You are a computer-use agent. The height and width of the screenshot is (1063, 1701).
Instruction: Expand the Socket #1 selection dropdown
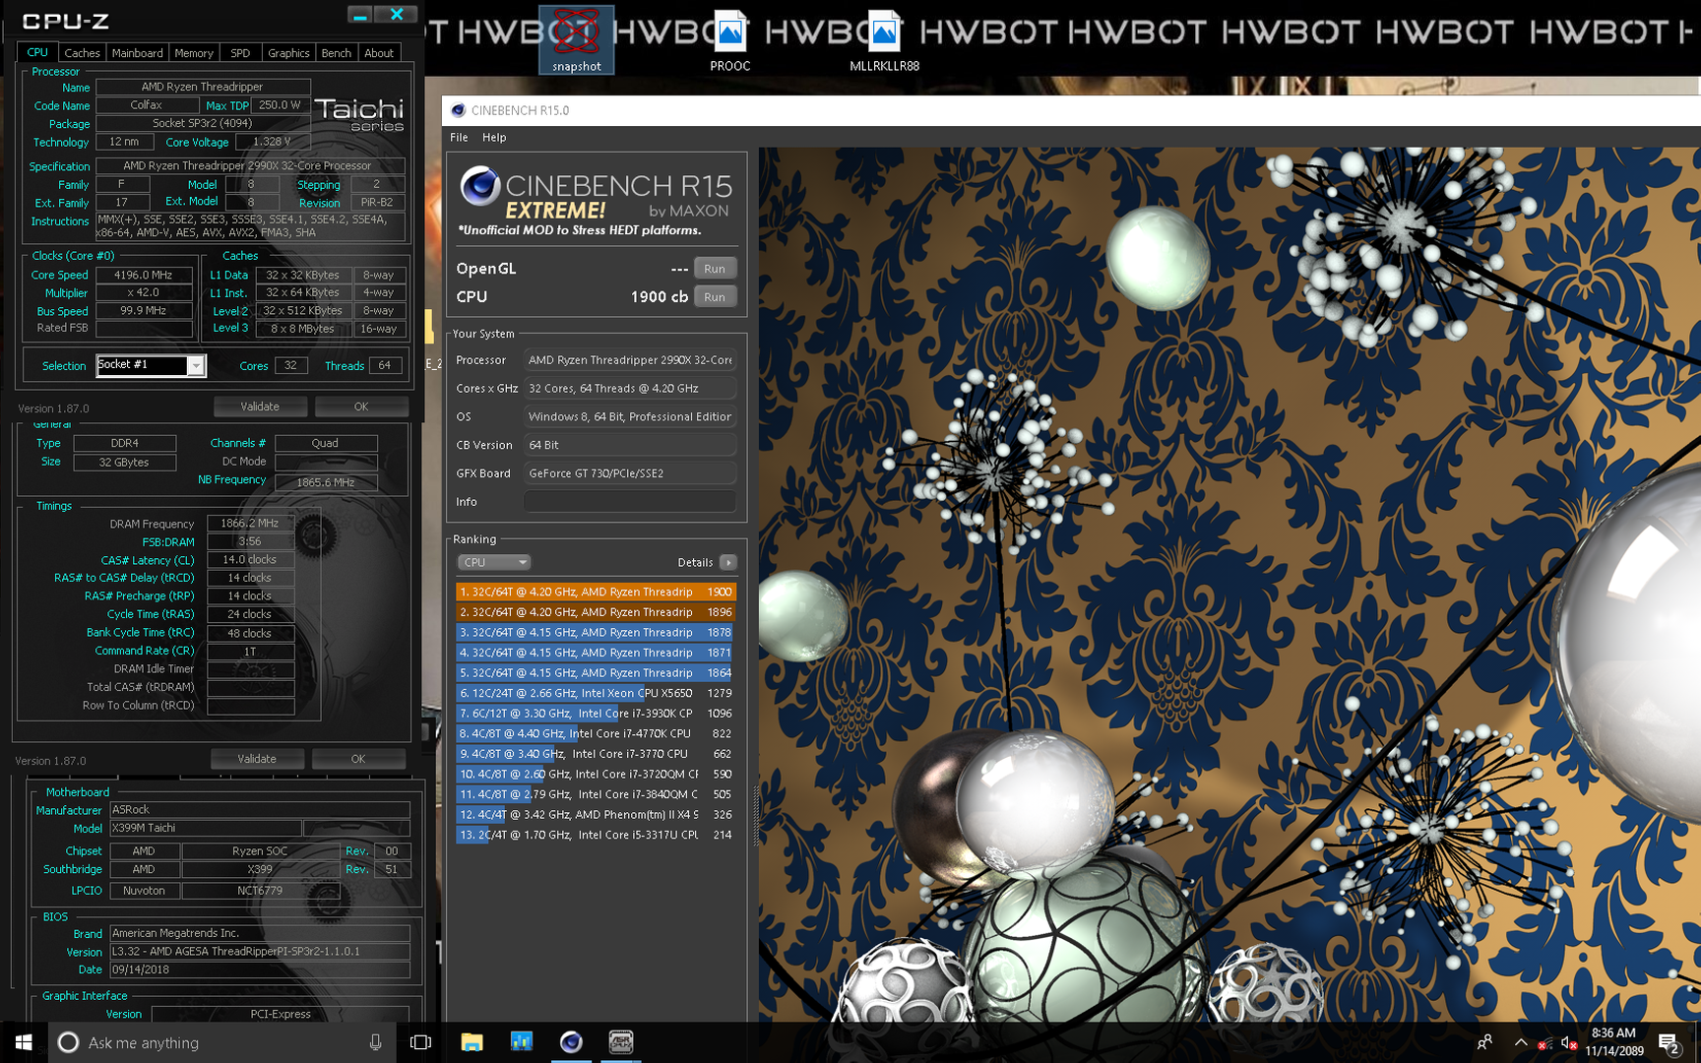pos(196,365)
